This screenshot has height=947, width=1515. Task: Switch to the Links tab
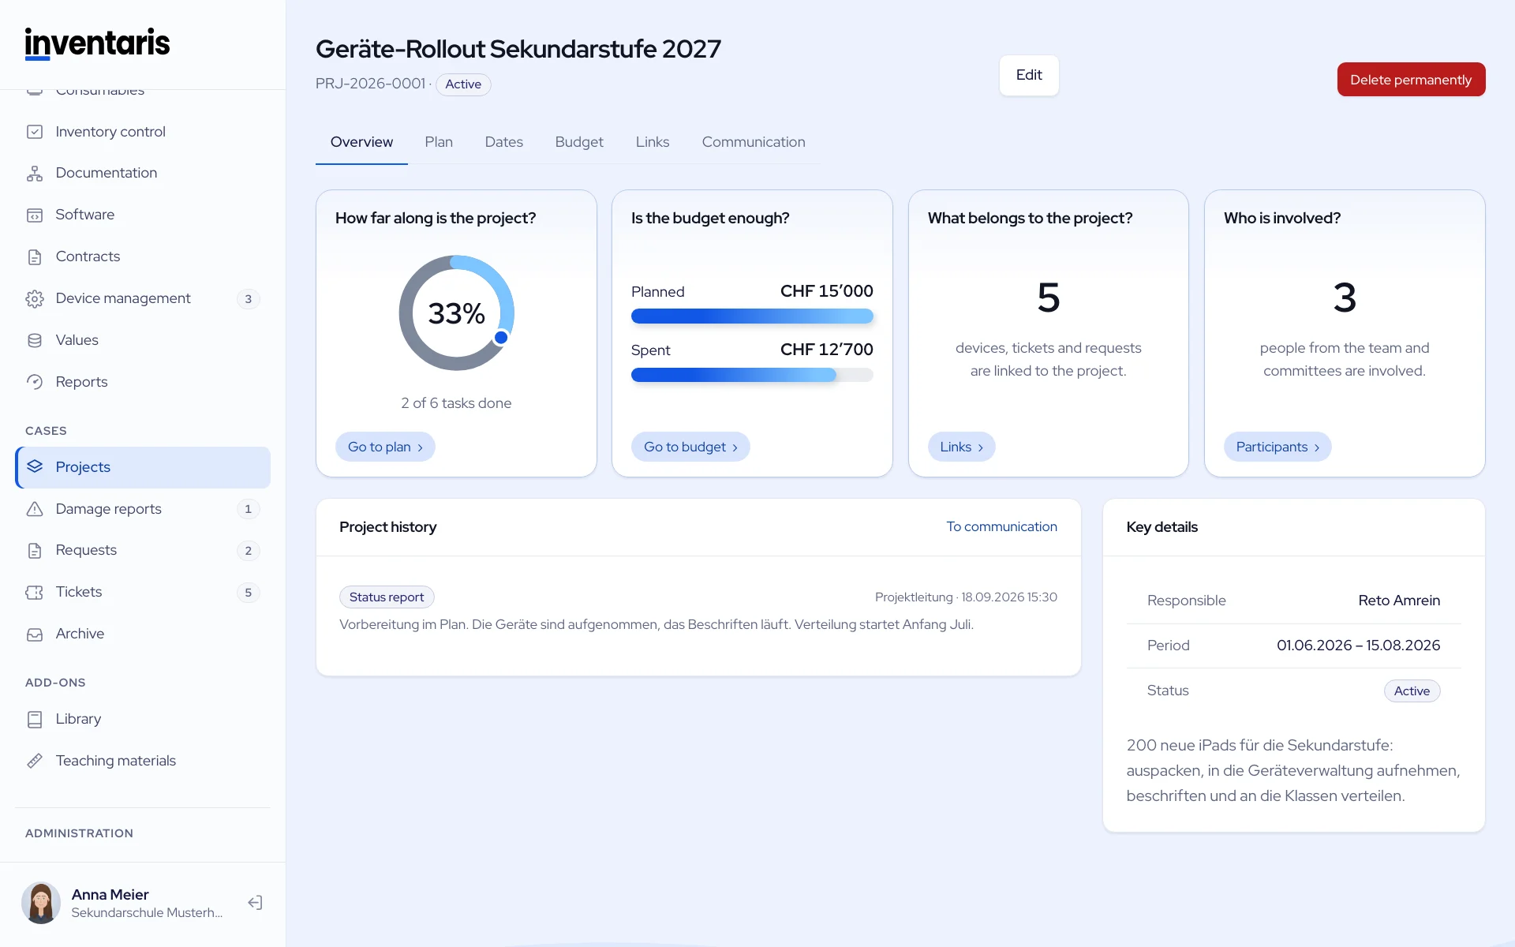(x=653, y=142)
